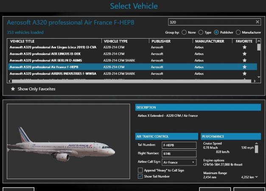Clear the search box with X icon
Screen dimensions: 266x191
pos(257,22)
